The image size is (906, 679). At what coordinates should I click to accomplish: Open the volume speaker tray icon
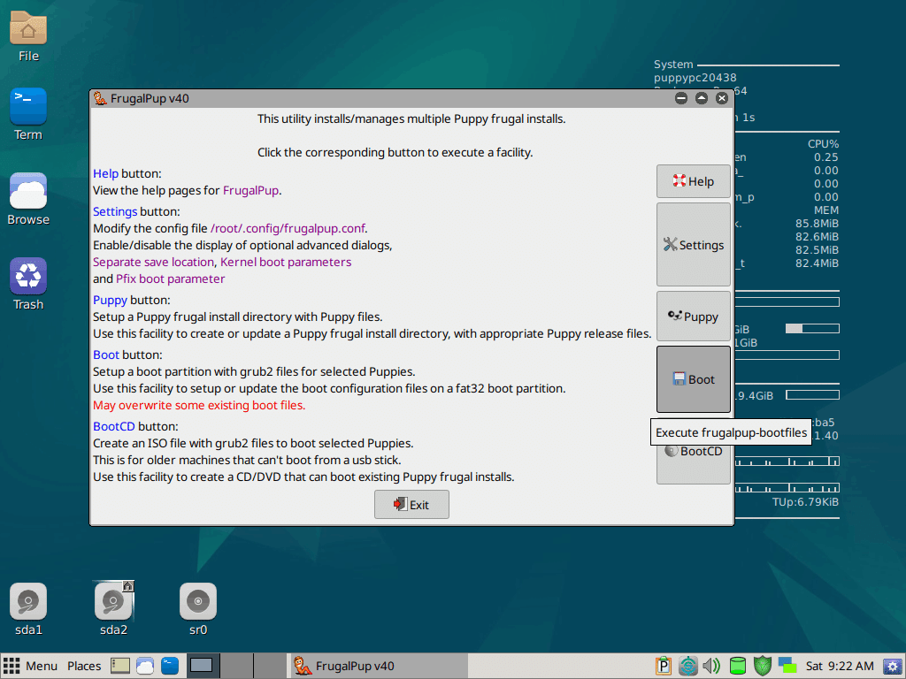pyautogui.click(x=712, y=666)
